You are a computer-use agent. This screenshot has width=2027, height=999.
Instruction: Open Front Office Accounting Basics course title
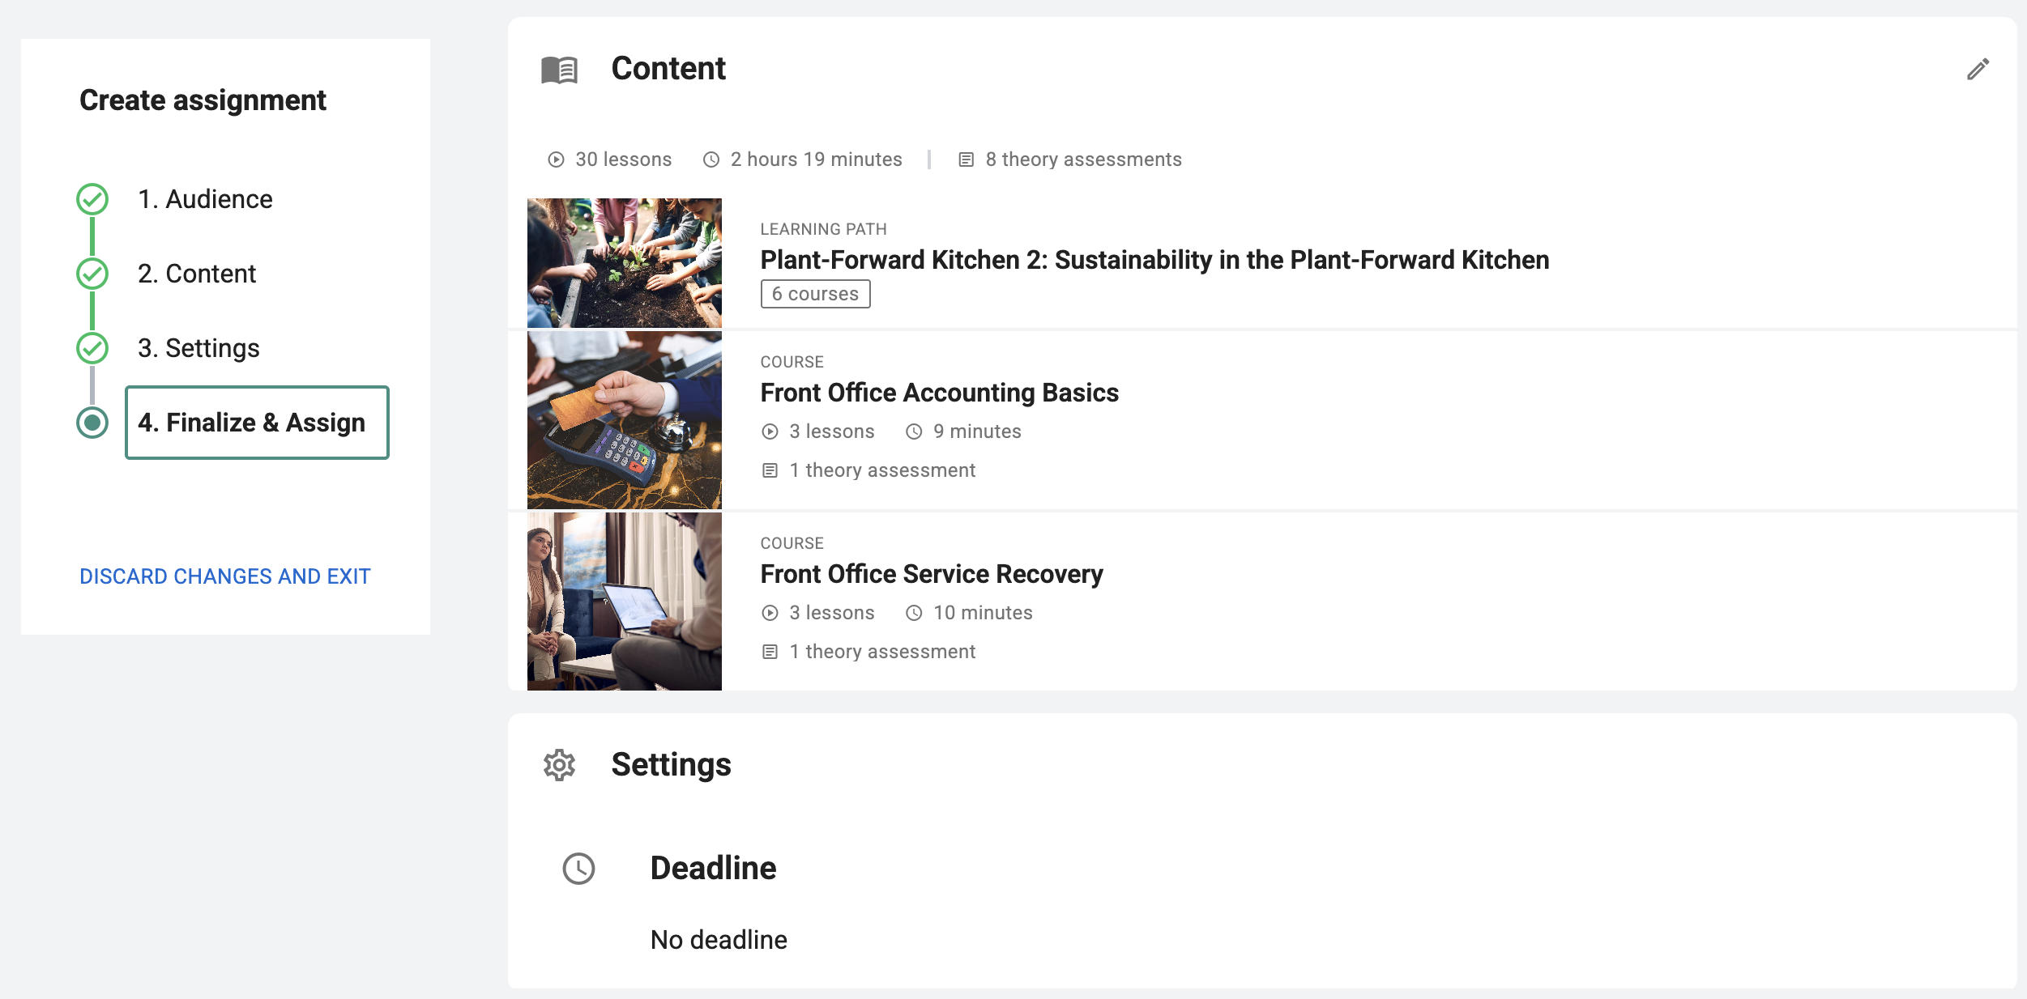click(x=939, y=393)
